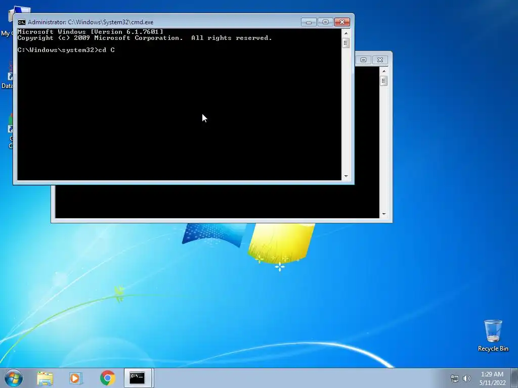Click the front cmd window scroll up arrow
This screenshot has width=518, height=388.
pos(346,33)
